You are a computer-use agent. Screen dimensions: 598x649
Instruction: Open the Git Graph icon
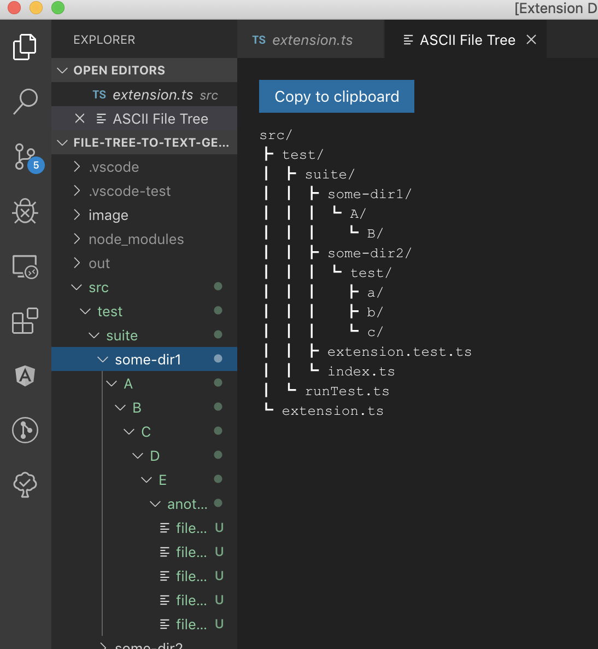point(25,431)
